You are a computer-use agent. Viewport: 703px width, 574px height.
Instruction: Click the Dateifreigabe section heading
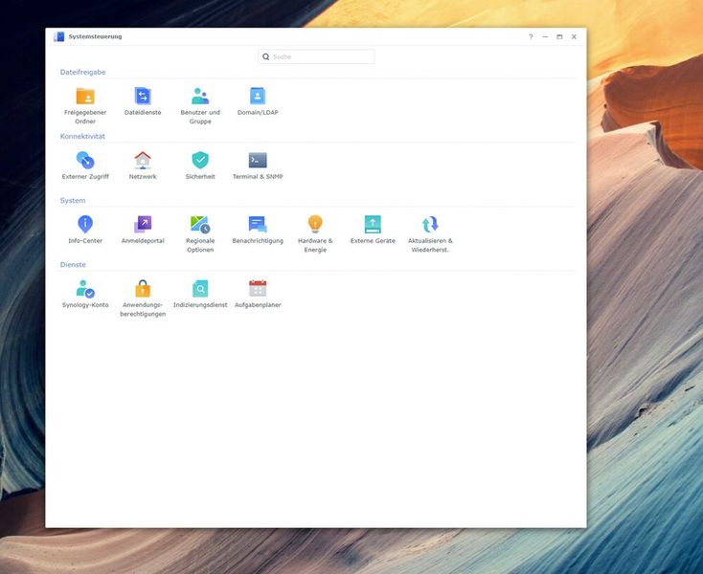pos(83,72)
